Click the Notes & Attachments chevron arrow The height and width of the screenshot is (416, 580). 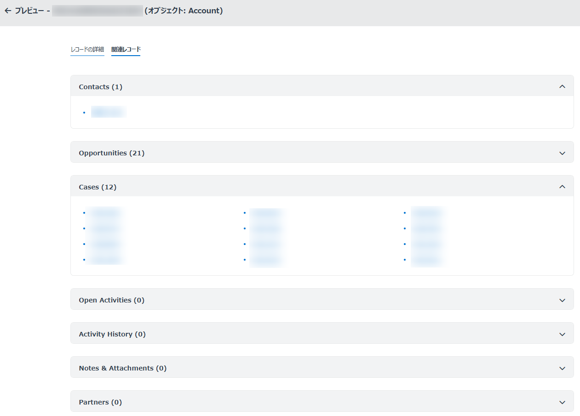pyautogui.click(x=562, y=368)
